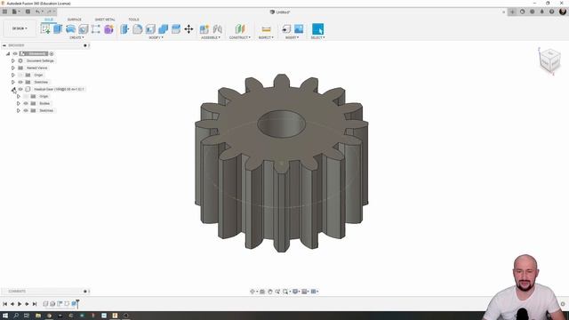Toggle visibility of the root component
Image resolution: width=569 pixels, height=320 pixels.
pyautogui.click(x=15, y=53)
